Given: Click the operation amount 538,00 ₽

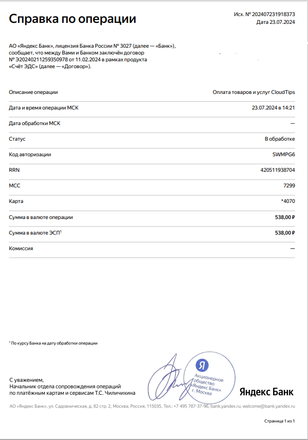Looking at the screenshot, I should tap(285, 217).
